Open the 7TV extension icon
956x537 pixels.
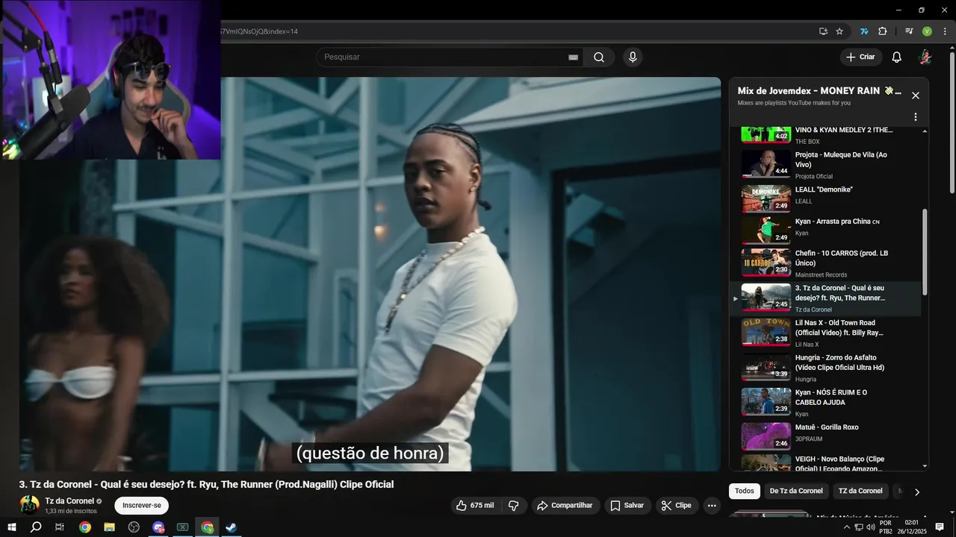[x=864, y=31]
